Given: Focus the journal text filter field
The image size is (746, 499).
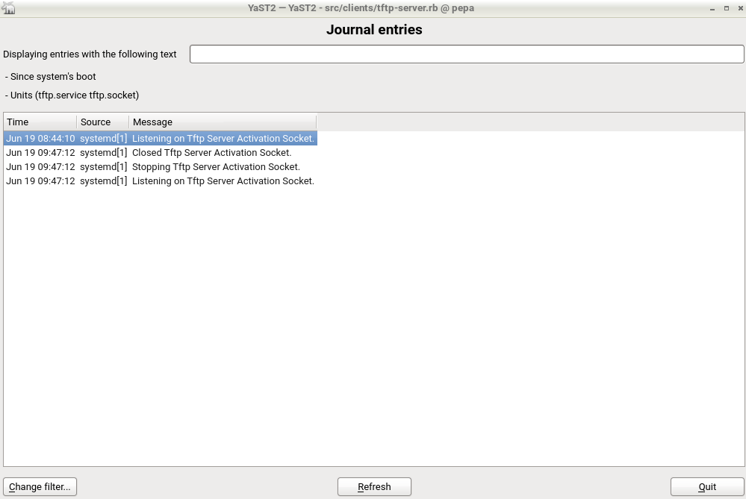Looking at the screenshot, I should pos(467,54).
